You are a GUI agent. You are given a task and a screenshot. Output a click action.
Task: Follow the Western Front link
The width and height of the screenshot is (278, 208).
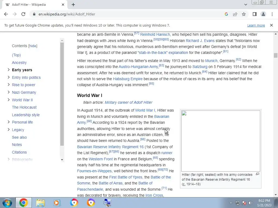click(100, 159)
